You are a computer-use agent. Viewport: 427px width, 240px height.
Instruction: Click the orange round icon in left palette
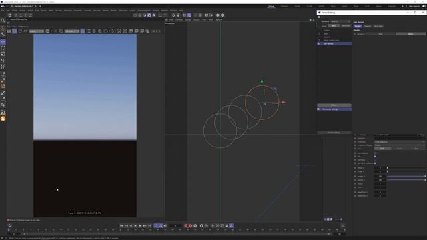coord(3,119)
